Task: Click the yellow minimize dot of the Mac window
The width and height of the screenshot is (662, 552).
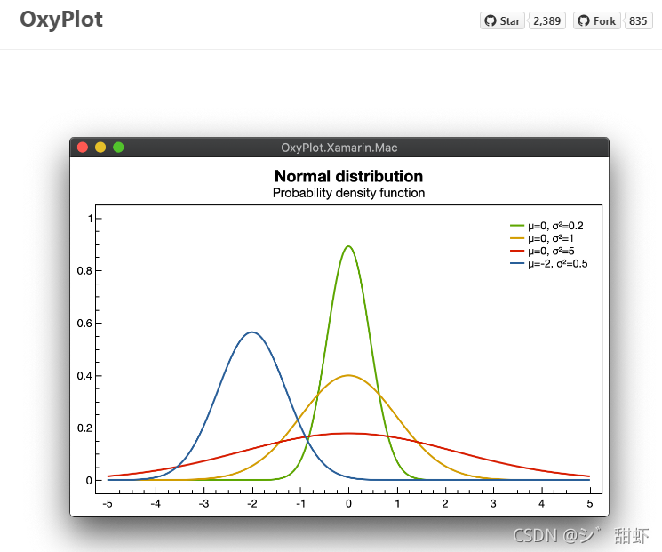Action: point(100,148)
